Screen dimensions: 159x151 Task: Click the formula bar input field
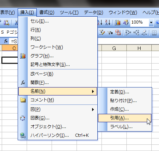point(81,41)
